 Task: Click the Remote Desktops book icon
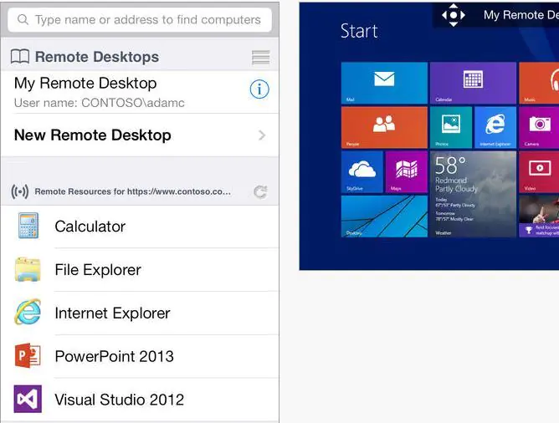(20, 57)
